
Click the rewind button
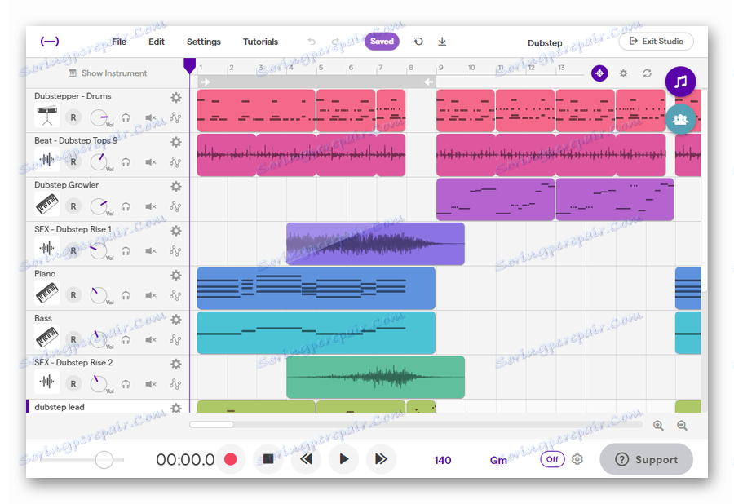pyautogui.click(x=306, y=459)
